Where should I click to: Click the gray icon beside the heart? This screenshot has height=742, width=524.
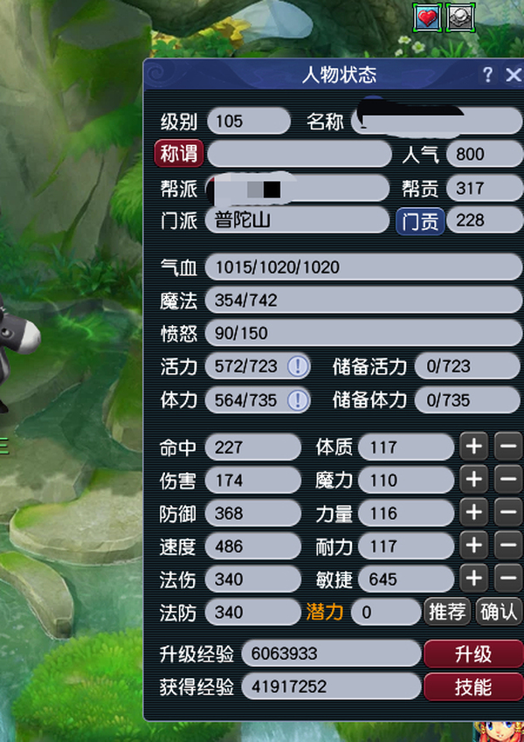click(x=460, y=17)
